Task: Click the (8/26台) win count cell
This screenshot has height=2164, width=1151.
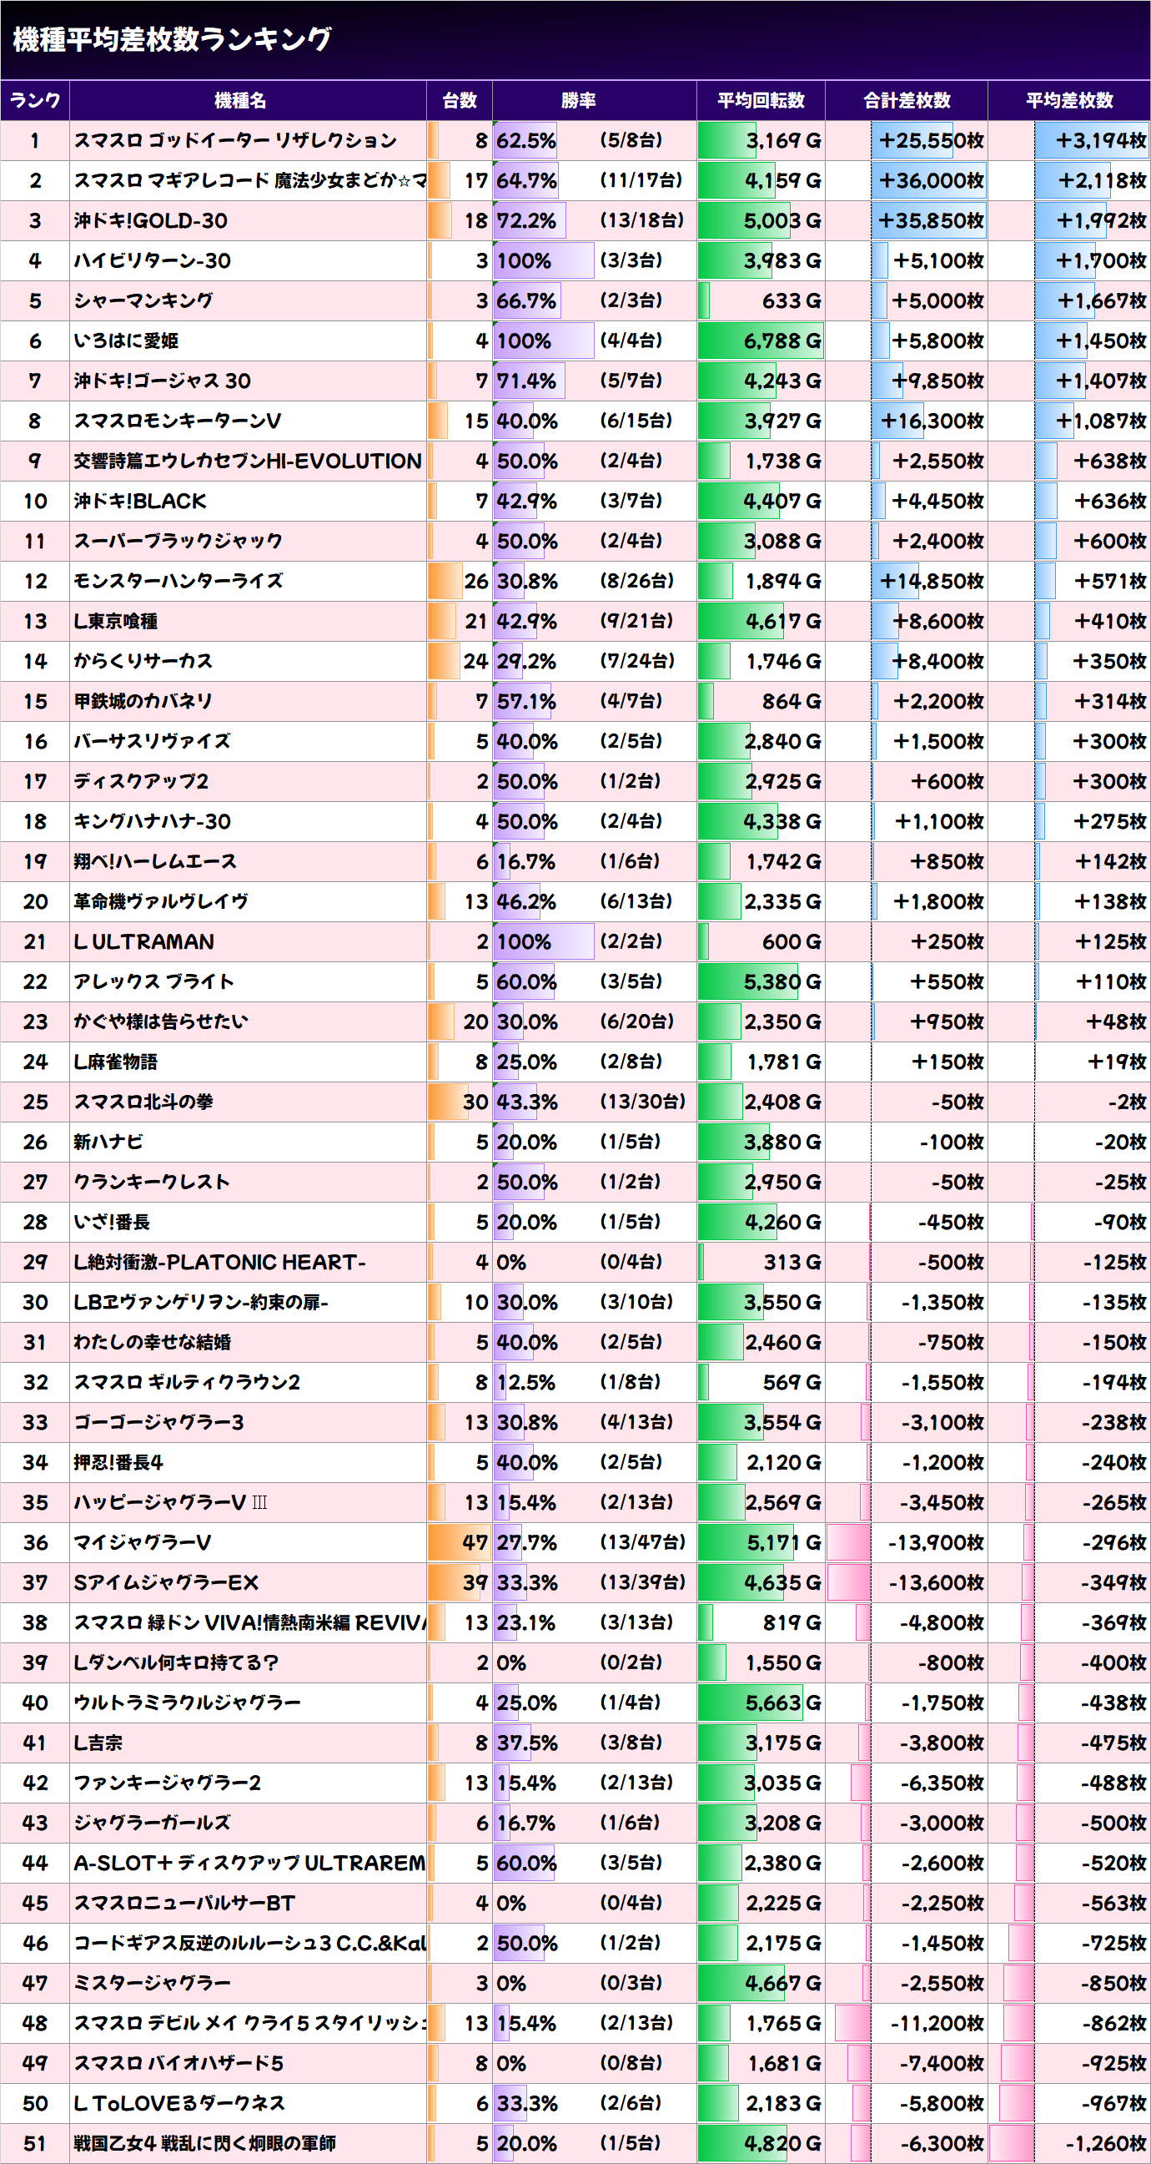Action: (x=636, y=581)
